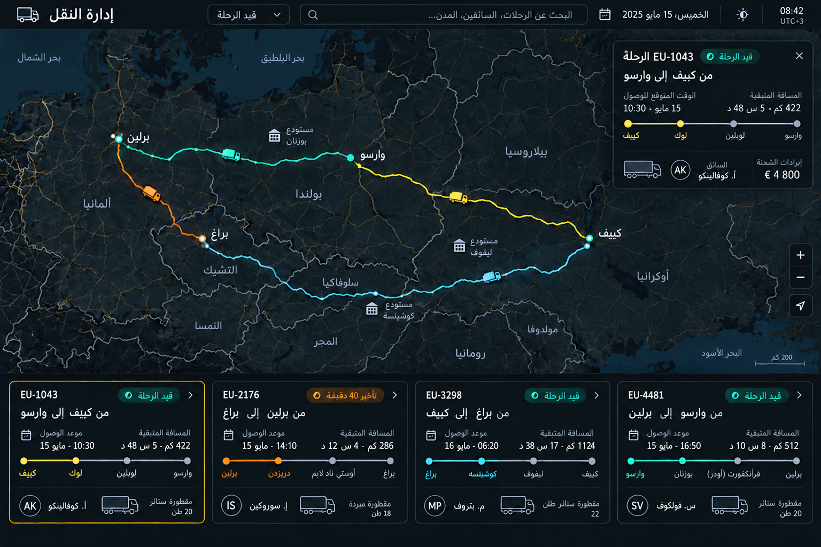Select the blue truck on Prague-Kyiv route
Image resolution: width=821 pixels, height=547 pixels.
[492, 277]
